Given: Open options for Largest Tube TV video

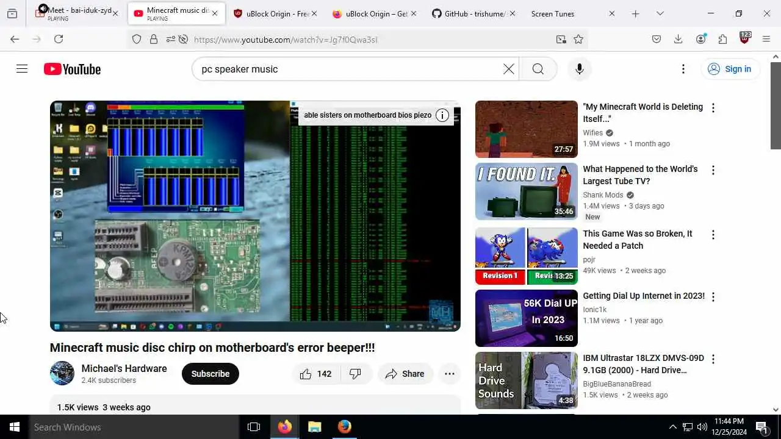Looking at the screenshot, I should (x=713, y=170).
